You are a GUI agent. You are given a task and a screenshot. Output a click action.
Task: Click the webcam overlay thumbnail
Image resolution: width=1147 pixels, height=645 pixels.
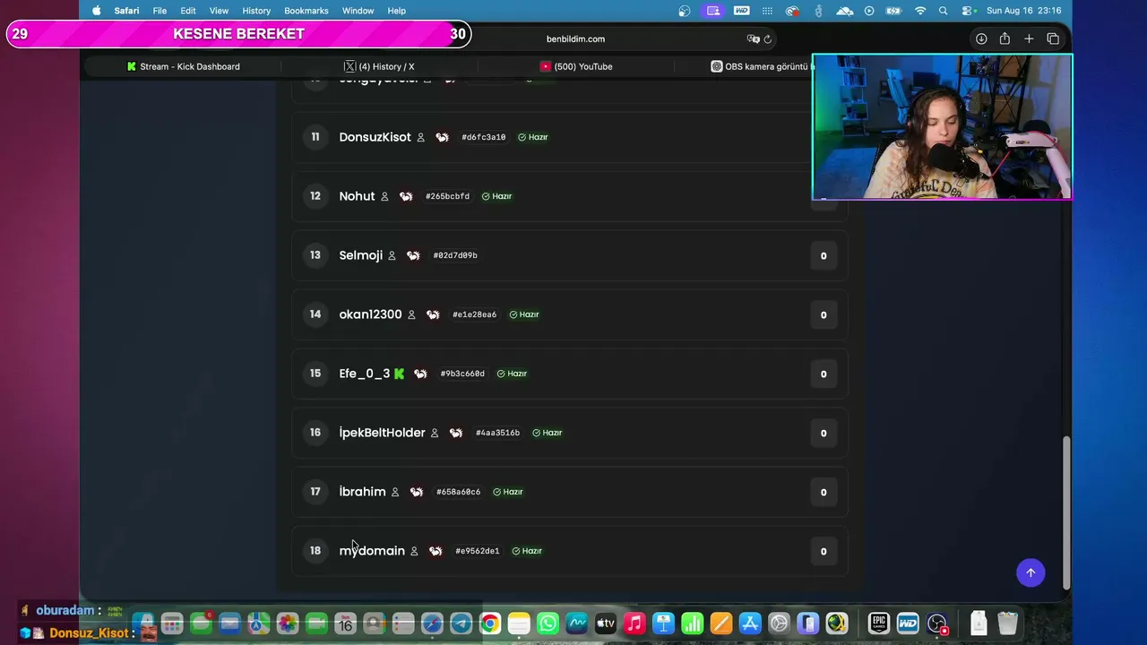point(942,126)
